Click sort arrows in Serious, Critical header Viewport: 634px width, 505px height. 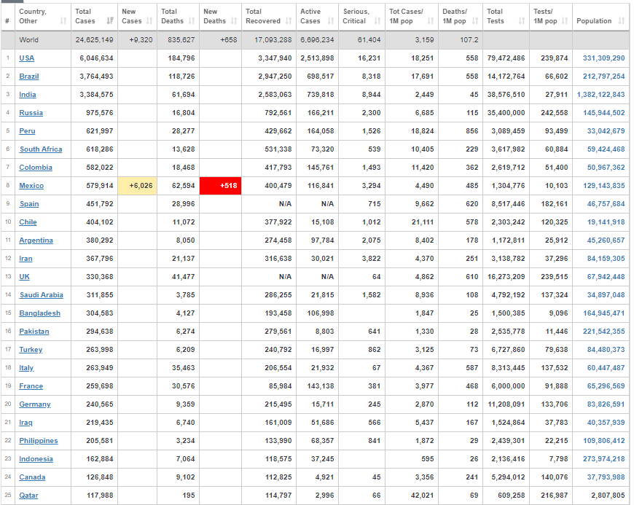point(377,21)
